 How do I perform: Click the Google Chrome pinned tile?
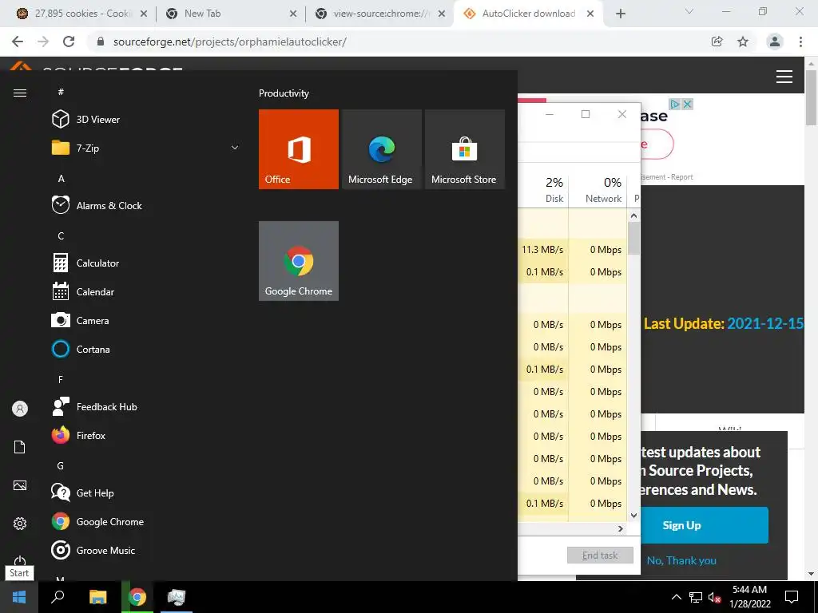299,261
